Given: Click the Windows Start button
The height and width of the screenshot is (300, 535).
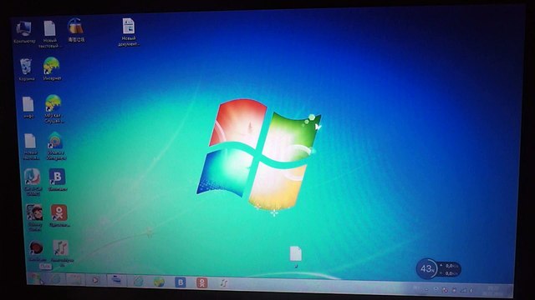Looking at the screenshot, I should 35,279.
